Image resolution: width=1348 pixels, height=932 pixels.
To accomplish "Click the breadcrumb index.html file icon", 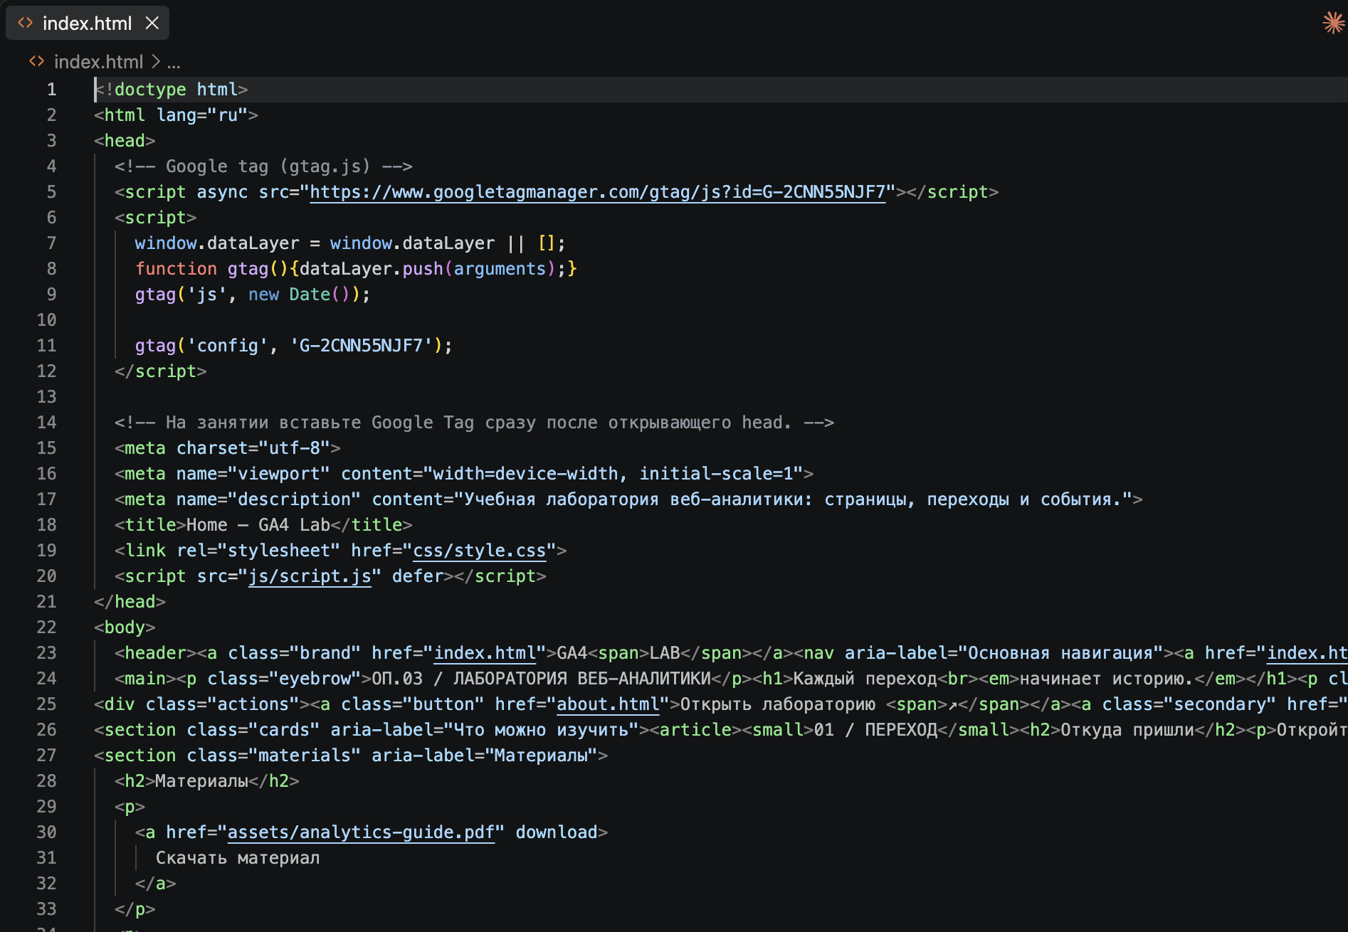I will coord(37,62).
